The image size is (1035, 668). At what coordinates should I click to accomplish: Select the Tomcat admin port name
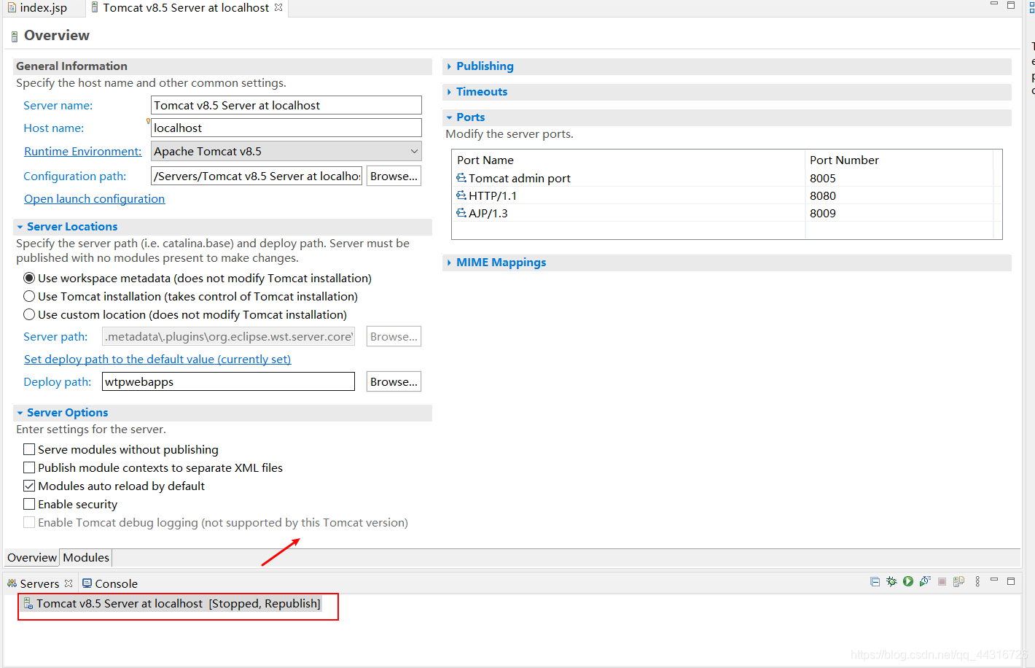click(x=520, y=178)
